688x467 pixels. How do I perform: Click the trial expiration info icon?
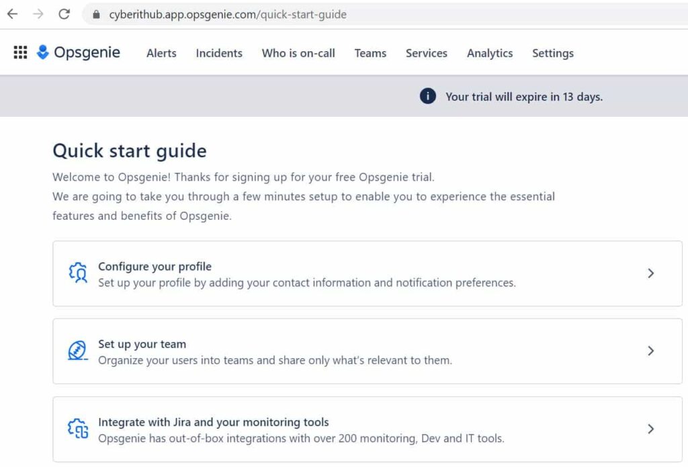[x=427, y=96]
